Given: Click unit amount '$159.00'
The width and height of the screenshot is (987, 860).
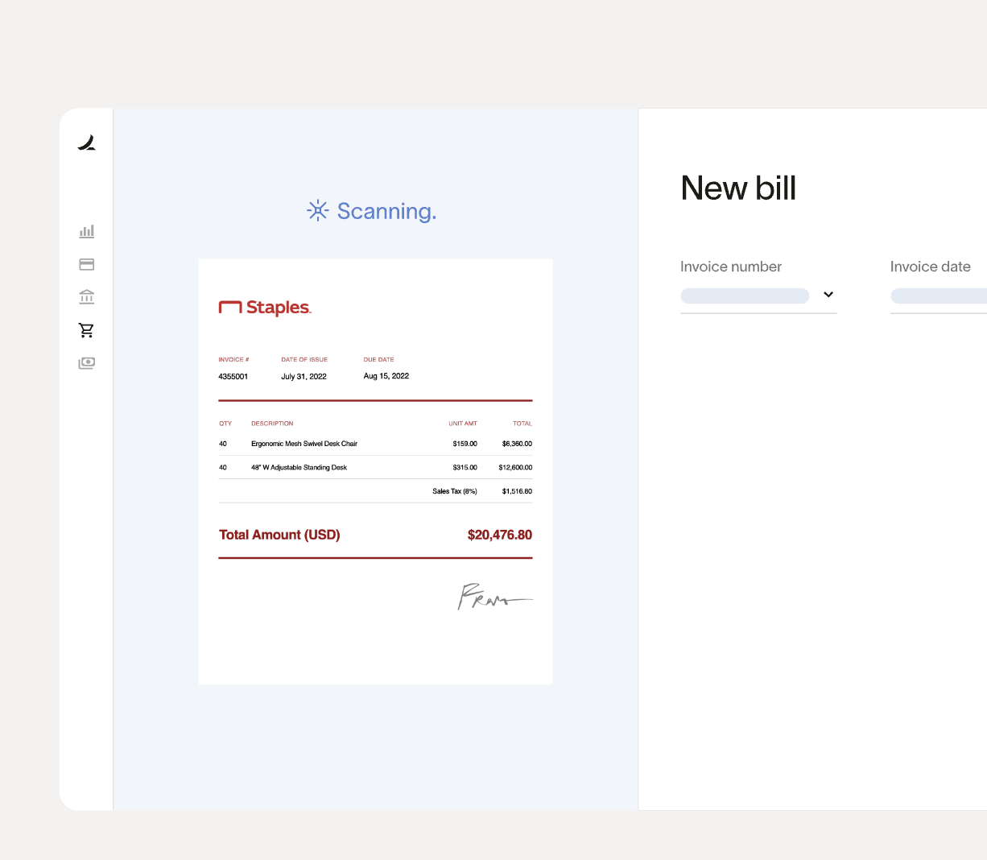Looking at the screenshot, I should click(465, 444).
